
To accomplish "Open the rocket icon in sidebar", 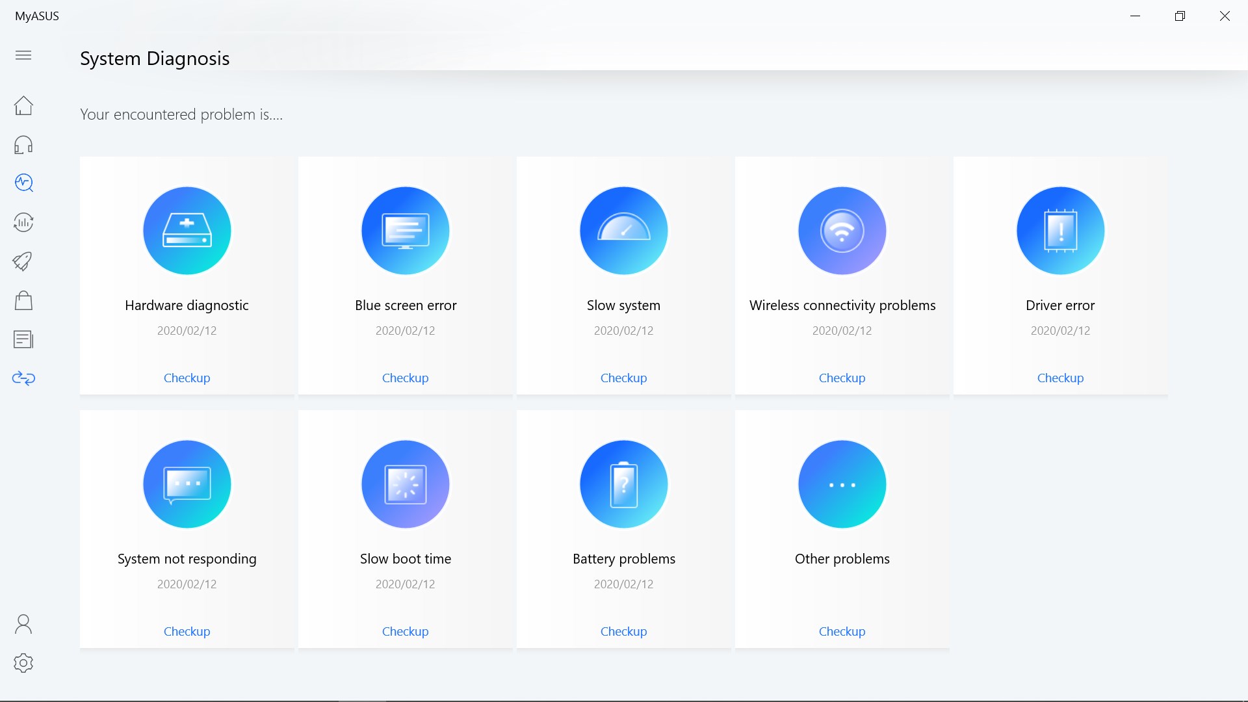I will tap(23, 261).
